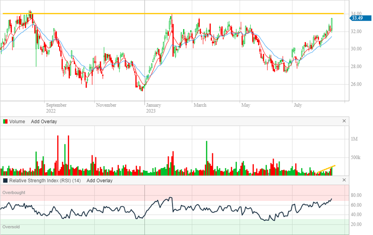Select the yellow trendline on volume bars

click(326, 169)
